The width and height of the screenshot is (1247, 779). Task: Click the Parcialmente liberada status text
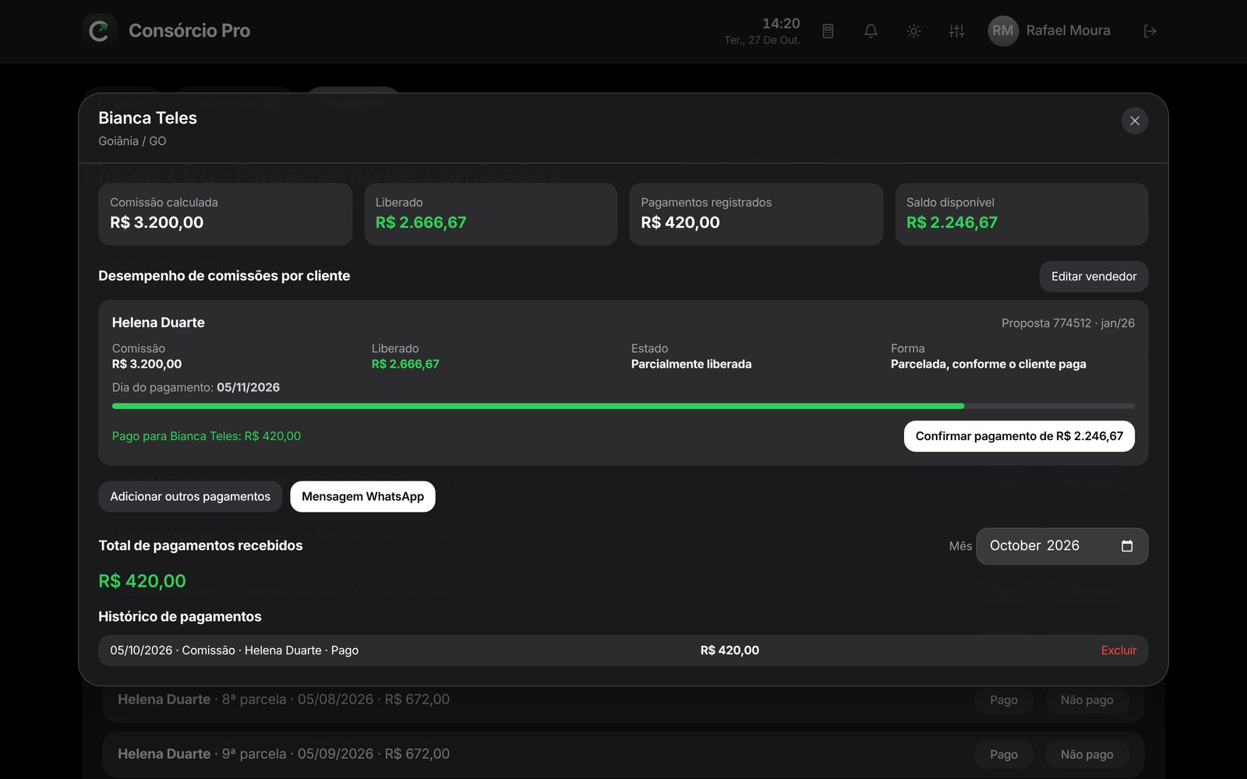691,365
